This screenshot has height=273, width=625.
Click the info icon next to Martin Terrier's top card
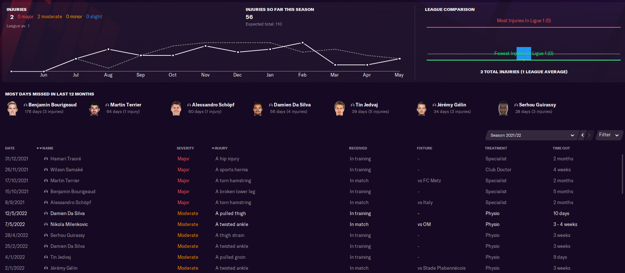(107, 105)
